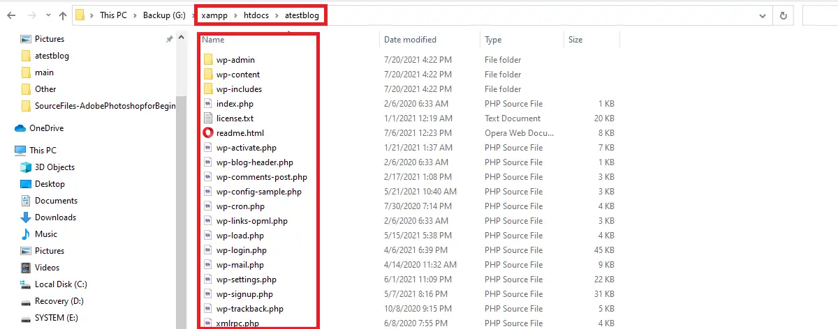This screenshot has width=838, height=329.
Task: Select index.php file icon
Action: point(208,104)
